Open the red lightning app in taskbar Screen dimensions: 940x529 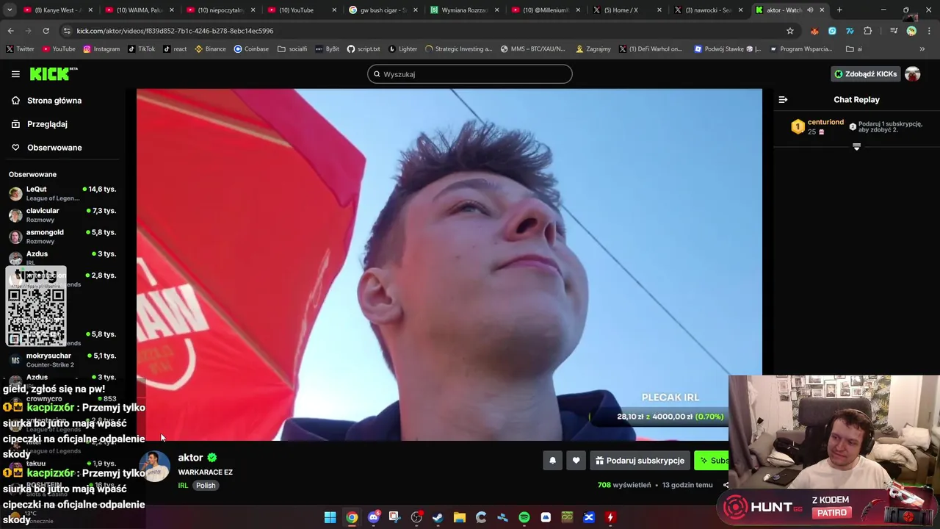610,517
